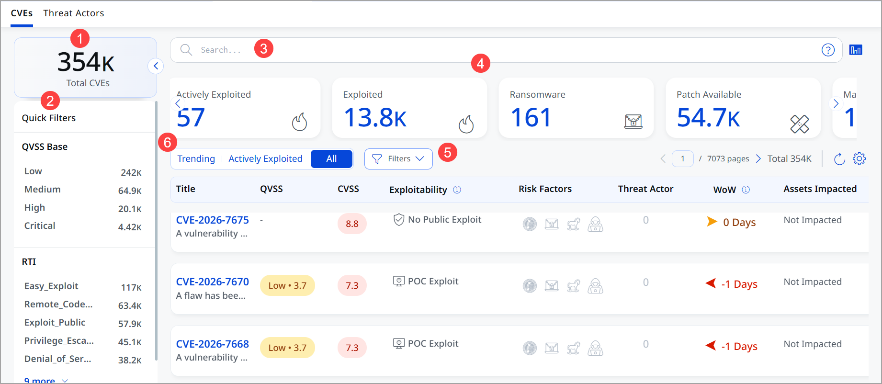
Task: Click the Exploitability info icon
Action: click(457, 190)
